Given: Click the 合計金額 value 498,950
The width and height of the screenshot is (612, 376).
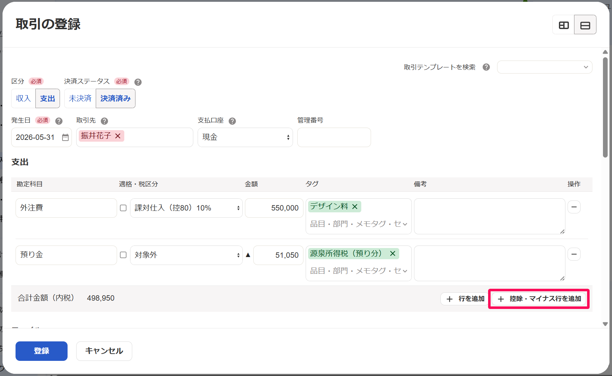Looking at the screenshot, I should point(101,298).
